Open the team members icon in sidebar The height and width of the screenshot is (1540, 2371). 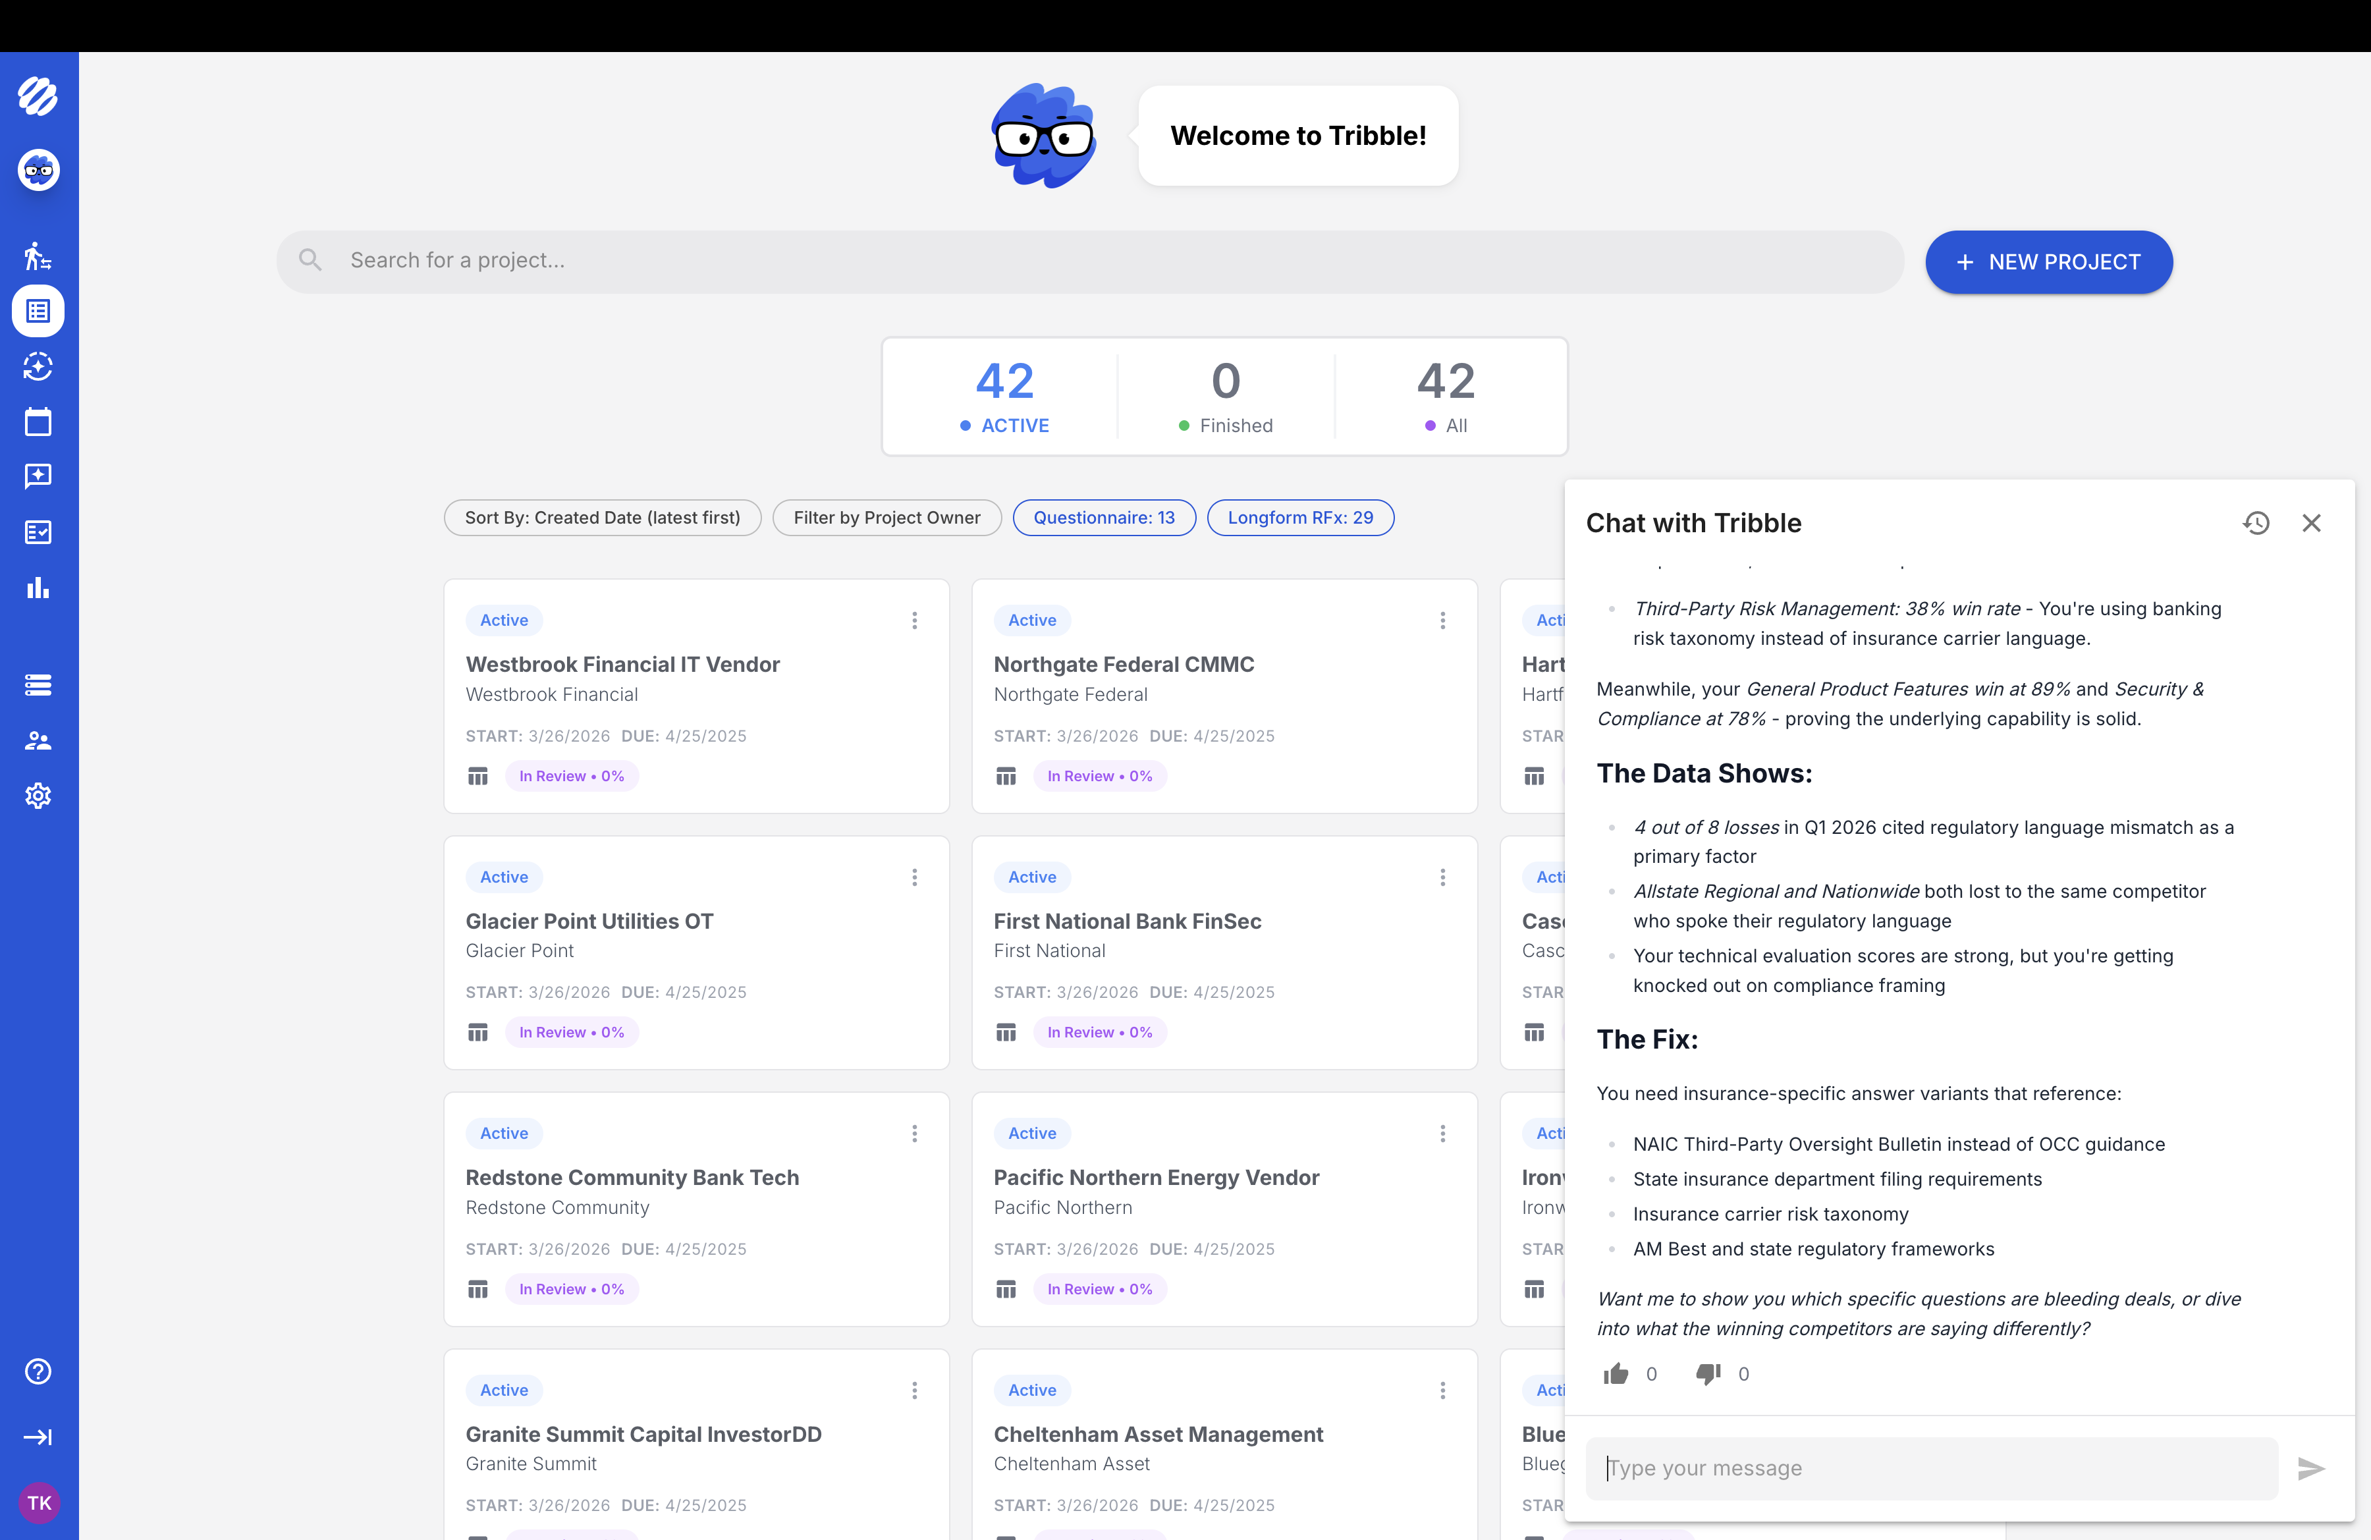click(39, 740)
